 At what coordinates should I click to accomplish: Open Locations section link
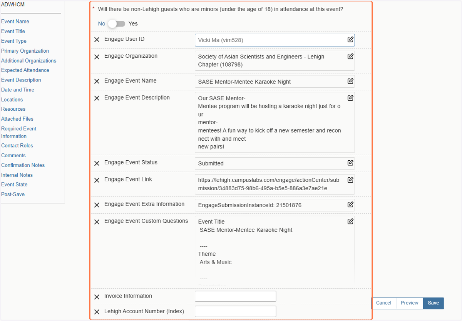[x=12, y=100]
